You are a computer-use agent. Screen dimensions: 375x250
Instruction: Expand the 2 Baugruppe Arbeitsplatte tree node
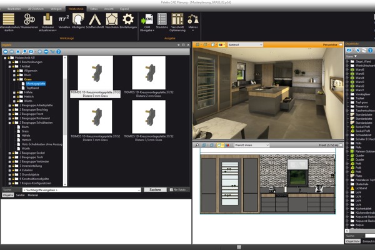click(10, 106)
